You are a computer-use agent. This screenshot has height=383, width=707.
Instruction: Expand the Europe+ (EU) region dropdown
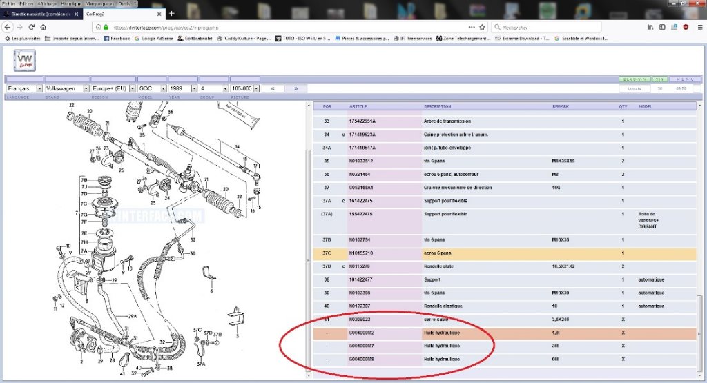pyautogui.click(x=113, y=88)
